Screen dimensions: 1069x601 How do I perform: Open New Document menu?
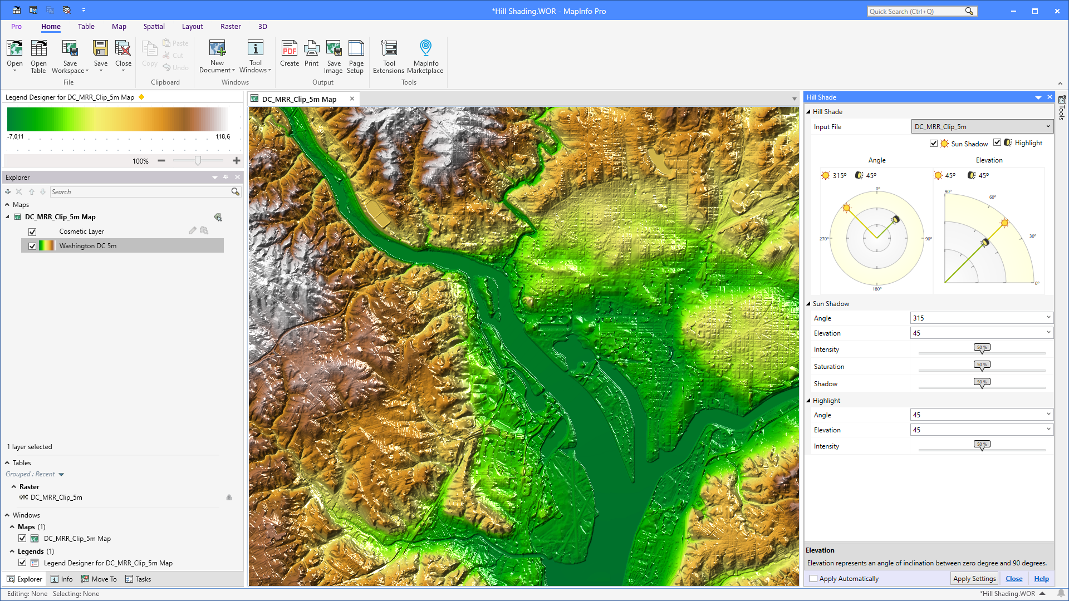(217, 56)
